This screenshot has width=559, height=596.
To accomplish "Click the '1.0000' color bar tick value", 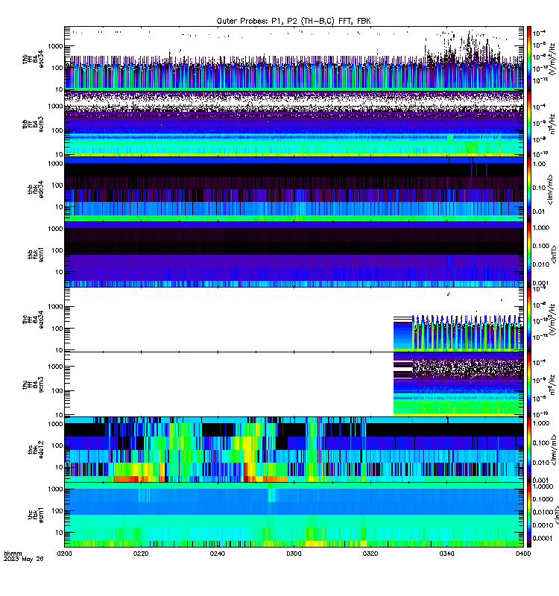I will 543,486.
